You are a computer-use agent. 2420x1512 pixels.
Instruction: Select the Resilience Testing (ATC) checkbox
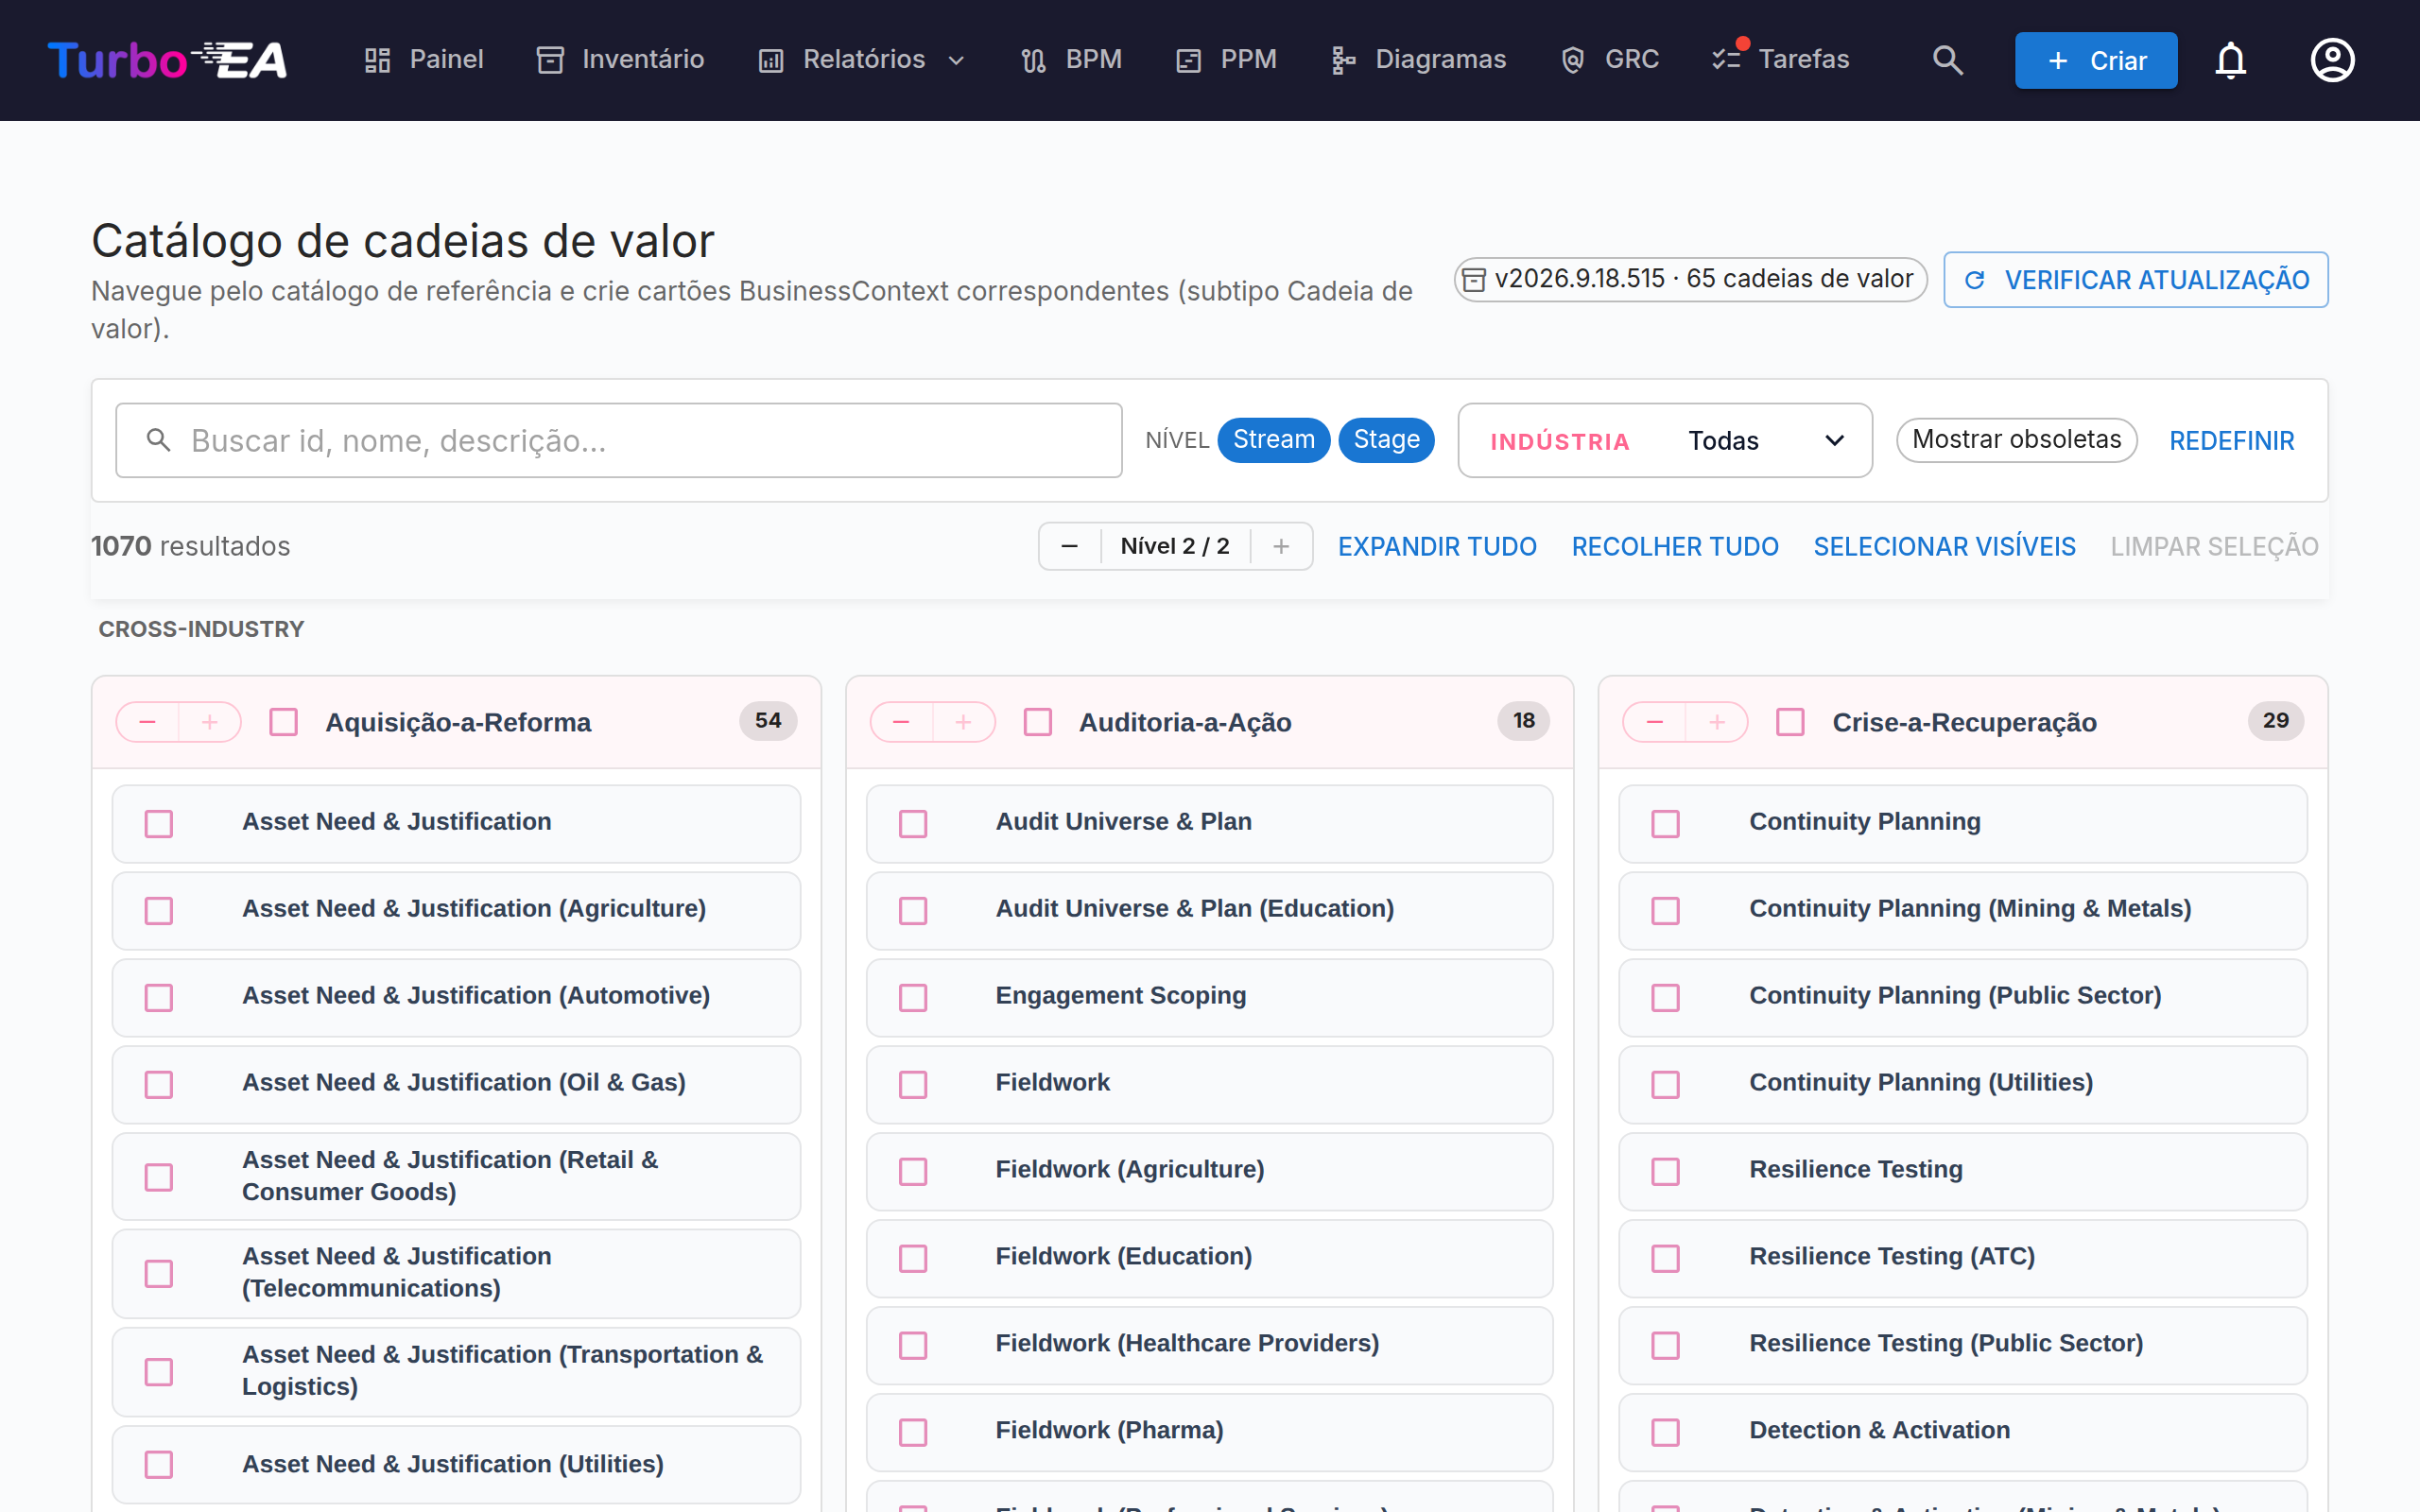point(1666,1258)
